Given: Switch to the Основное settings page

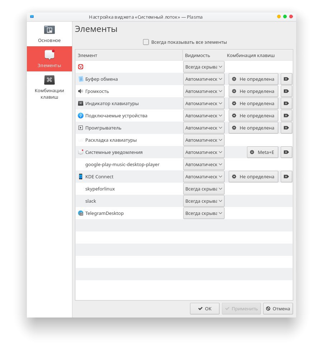Looking at the screenshot, I should (49, 34).
